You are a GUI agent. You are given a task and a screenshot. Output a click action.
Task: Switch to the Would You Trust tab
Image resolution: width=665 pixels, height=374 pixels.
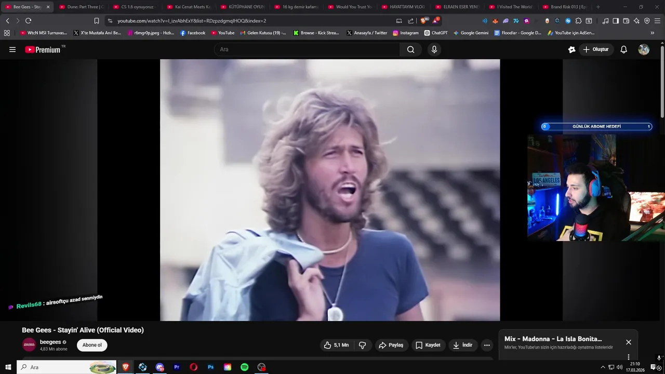coord(351,7)
